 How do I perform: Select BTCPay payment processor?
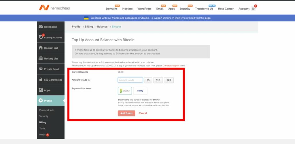[x=125, y=91]
